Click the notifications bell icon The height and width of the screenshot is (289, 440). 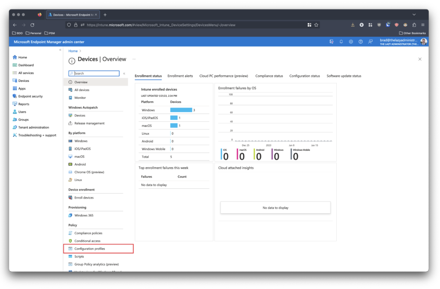(x=341, y=42)
